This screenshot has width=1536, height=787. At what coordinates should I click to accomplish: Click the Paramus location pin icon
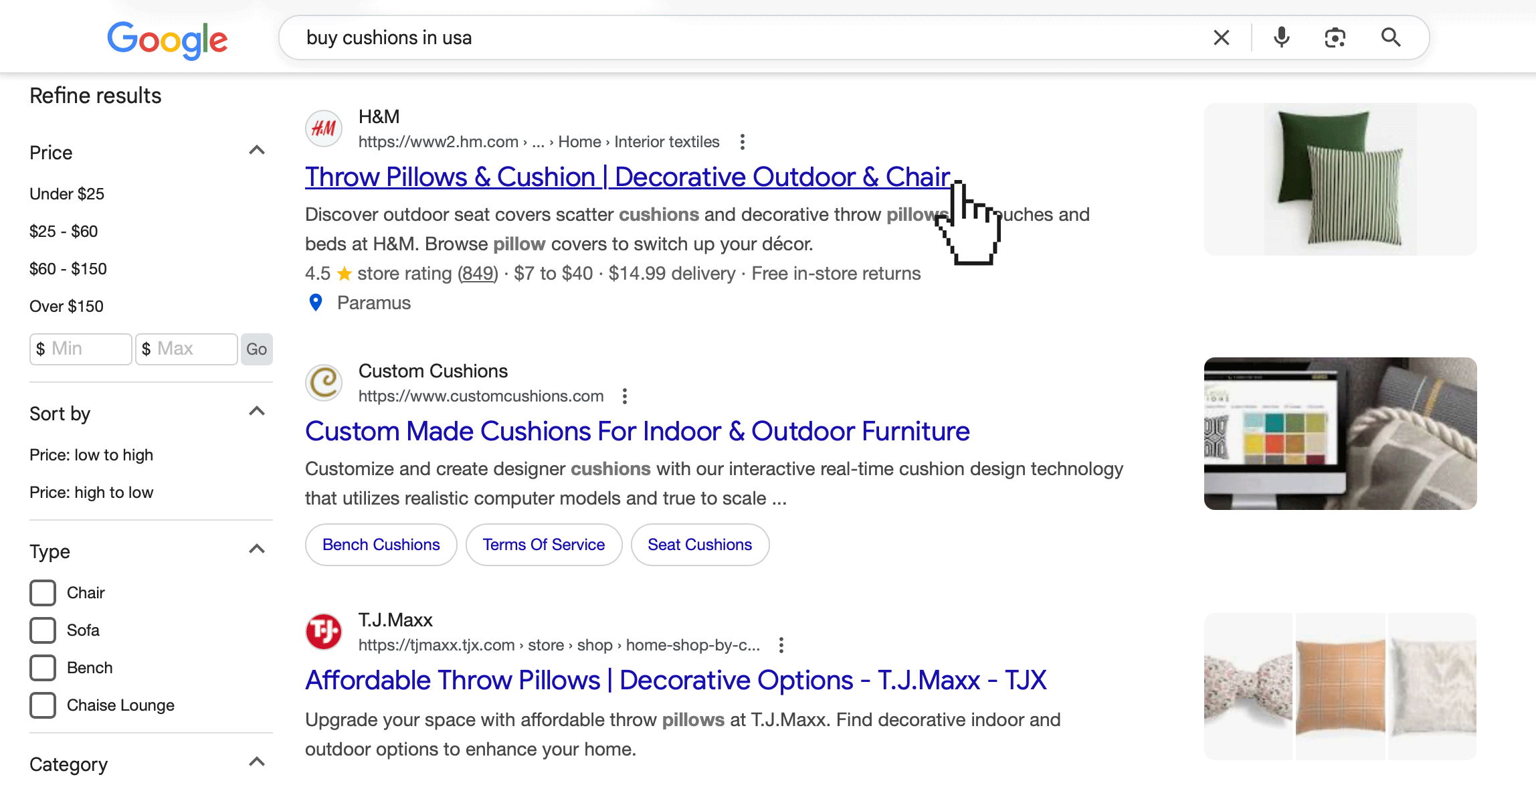click(316, 302)
